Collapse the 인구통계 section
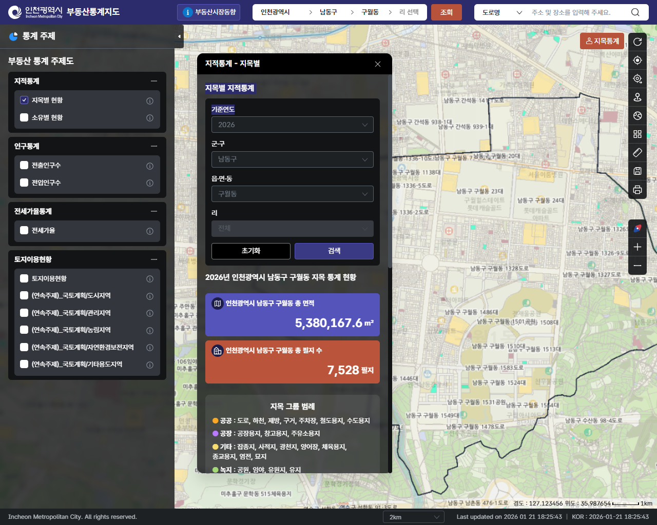 point(154,146)
